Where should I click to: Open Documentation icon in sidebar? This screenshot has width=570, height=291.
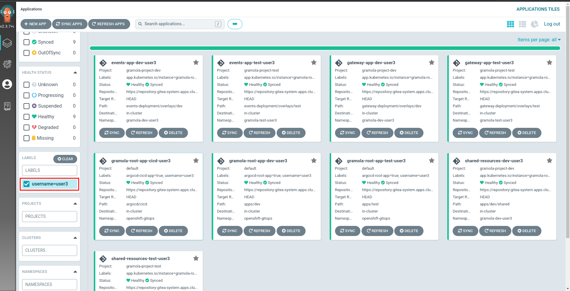point(7,106)
